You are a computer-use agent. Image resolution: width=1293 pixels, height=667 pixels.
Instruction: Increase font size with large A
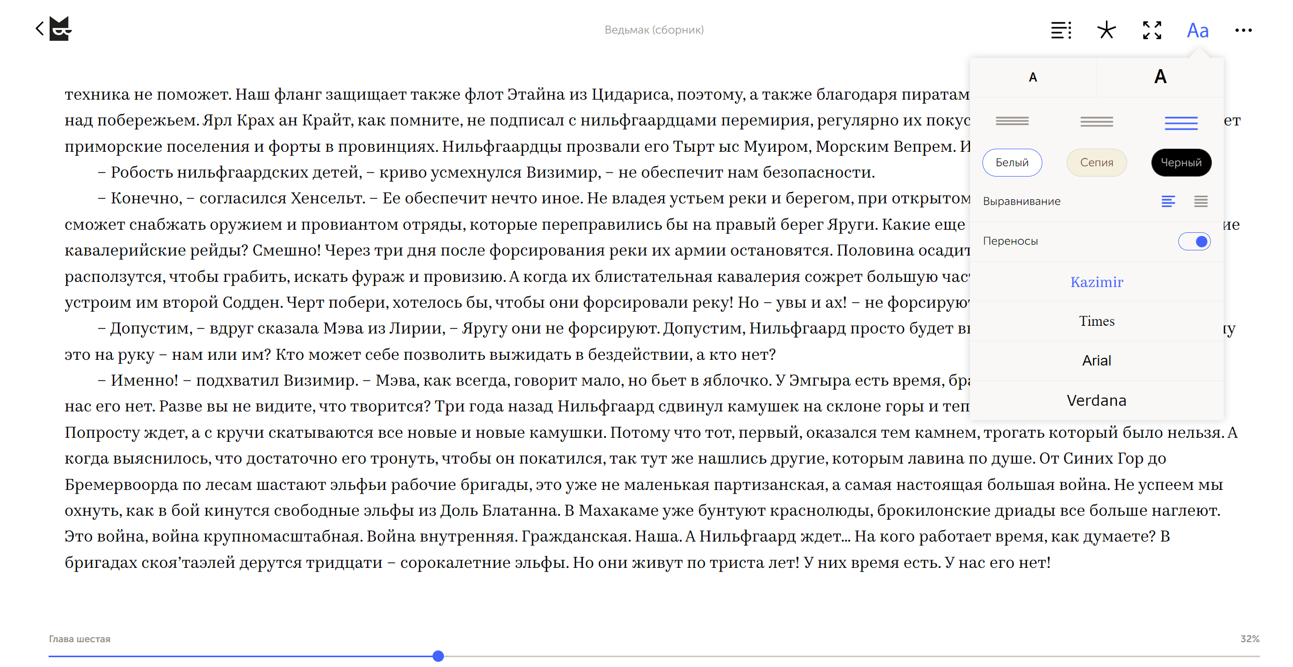click(1160, 77)
